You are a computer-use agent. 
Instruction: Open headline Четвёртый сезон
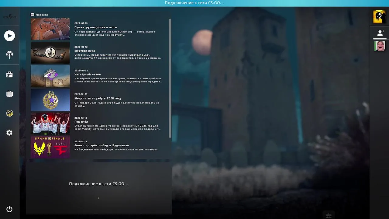click(x=88, y=75)
